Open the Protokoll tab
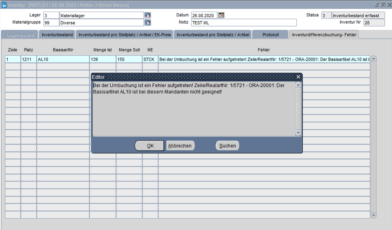 click(x=270, y=35)
